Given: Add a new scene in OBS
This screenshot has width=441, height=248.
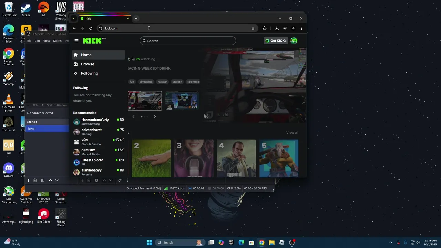Looking at the screenshot, I should tap(29, 180).
